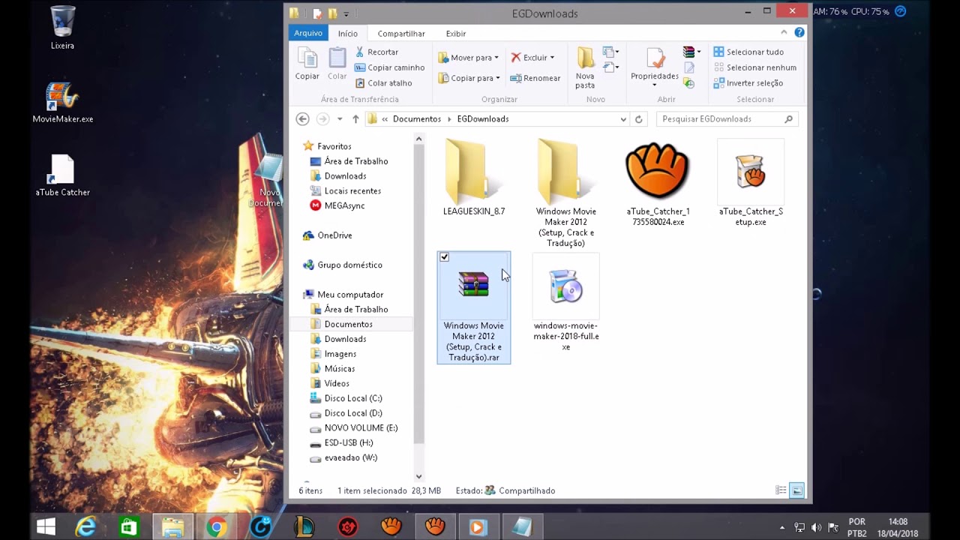
Task: Open aTube Catcher desktop shortcut
Action: pos(63,175)
